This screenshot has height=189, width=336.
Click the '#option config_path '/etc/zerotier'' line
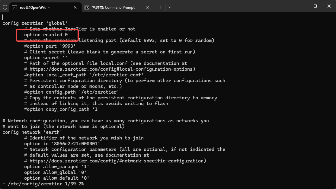click(72, 92)
